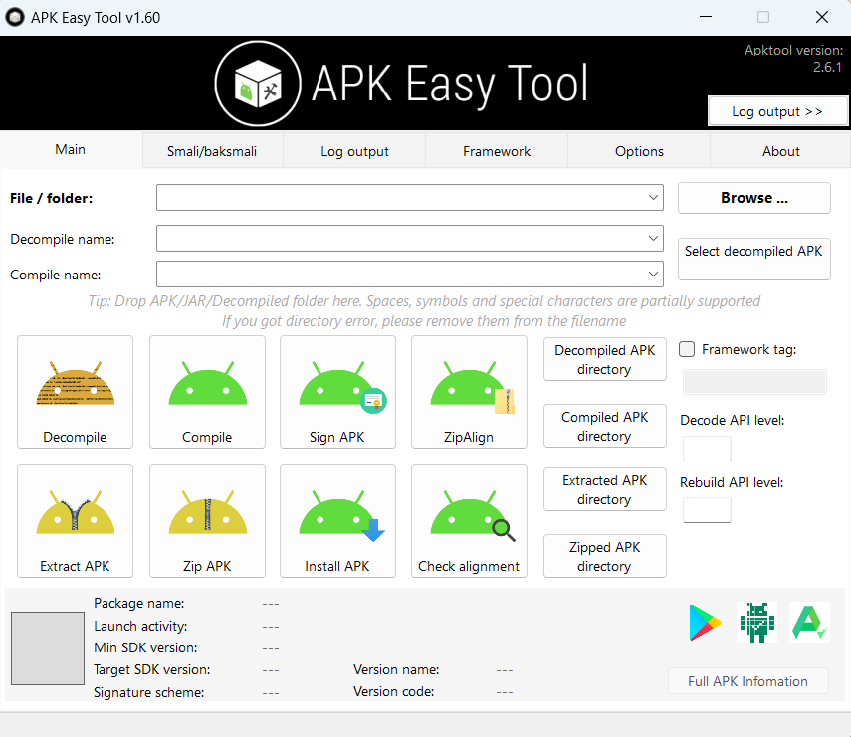Image resolution: width=851 pixels, height=737 pixels.
Task: Click the File / folder text box
Action: [410, 197]
